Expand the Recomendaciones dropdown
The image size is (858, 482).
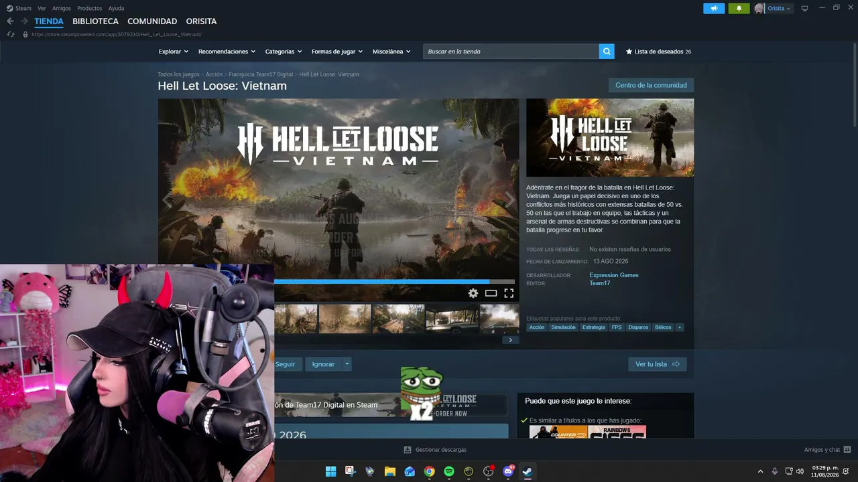point(227,52)
